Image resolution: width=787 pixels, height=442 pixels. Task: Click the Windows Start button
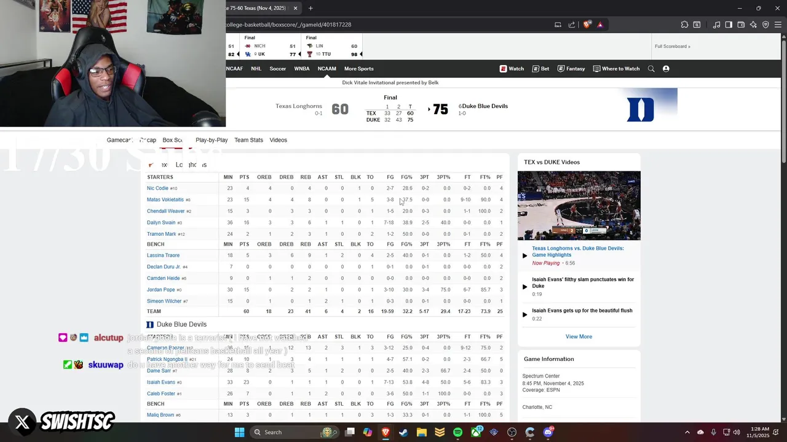(239, 432)
